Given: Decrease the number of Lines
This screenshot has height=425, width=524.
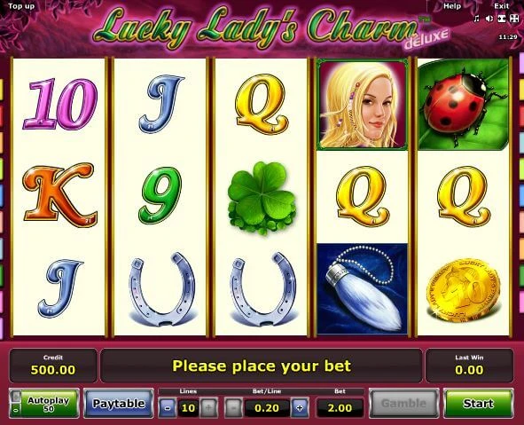Looking at the screenshot, I should [168, 407].
